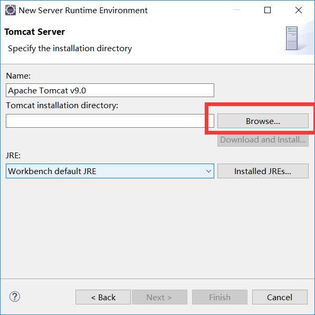Close the dialog with the X icon
315x315 pixels.
pos(299,10)
